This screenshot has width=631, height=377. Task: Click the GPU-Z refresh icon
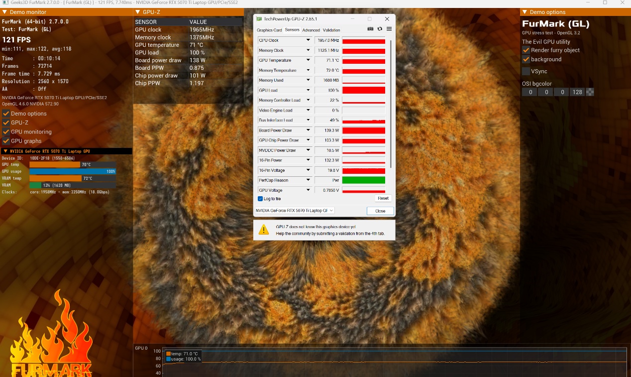click(x=380, y=29)
